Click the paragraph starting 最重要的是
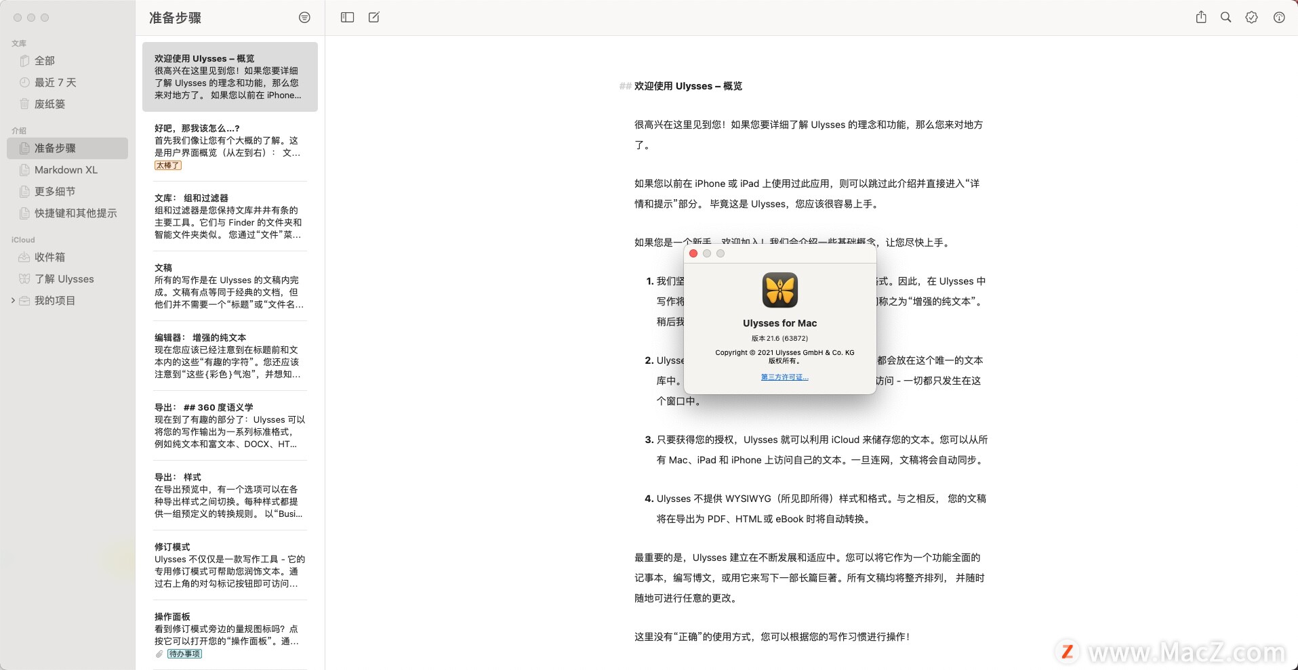The width and height of the screenshot is (1298, 670). pos(809,578)
